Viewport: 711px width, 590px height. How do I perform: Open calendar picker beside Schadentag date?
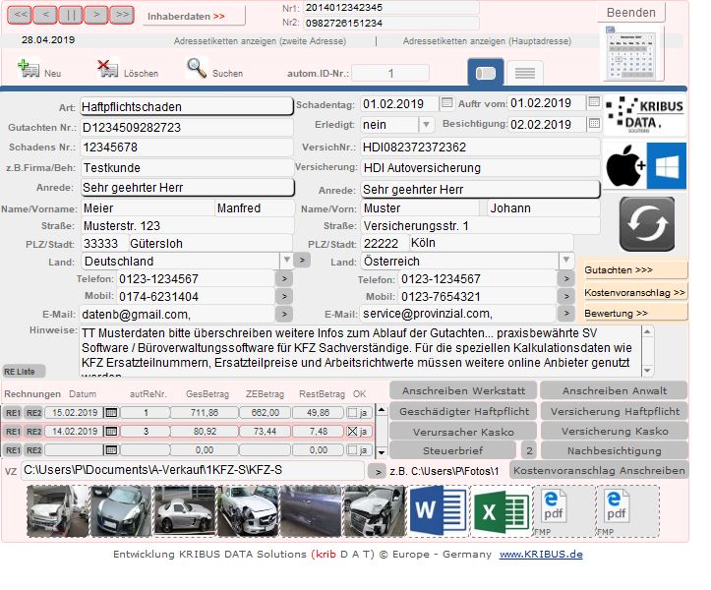pos(446,103)
